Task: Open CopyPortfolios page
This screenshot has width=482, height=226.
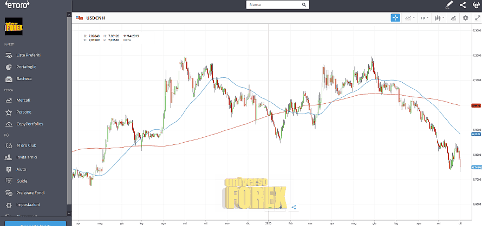Action: tap(30, 124)
